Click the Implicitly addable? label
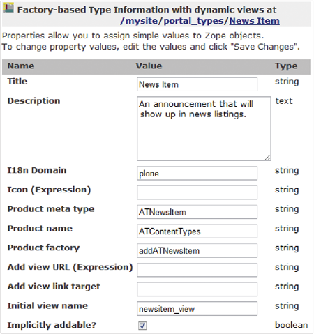 [x=52, y=325]
